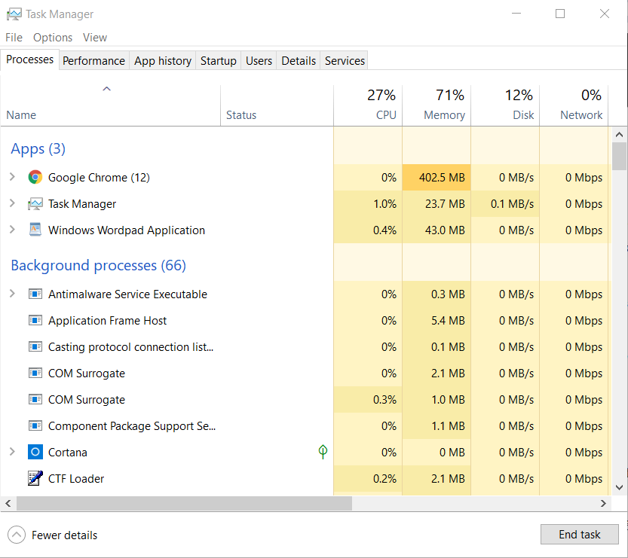Click the vertical scrollbar thumb
Viewport: 628px width, 558px height.
coord(619,157)
